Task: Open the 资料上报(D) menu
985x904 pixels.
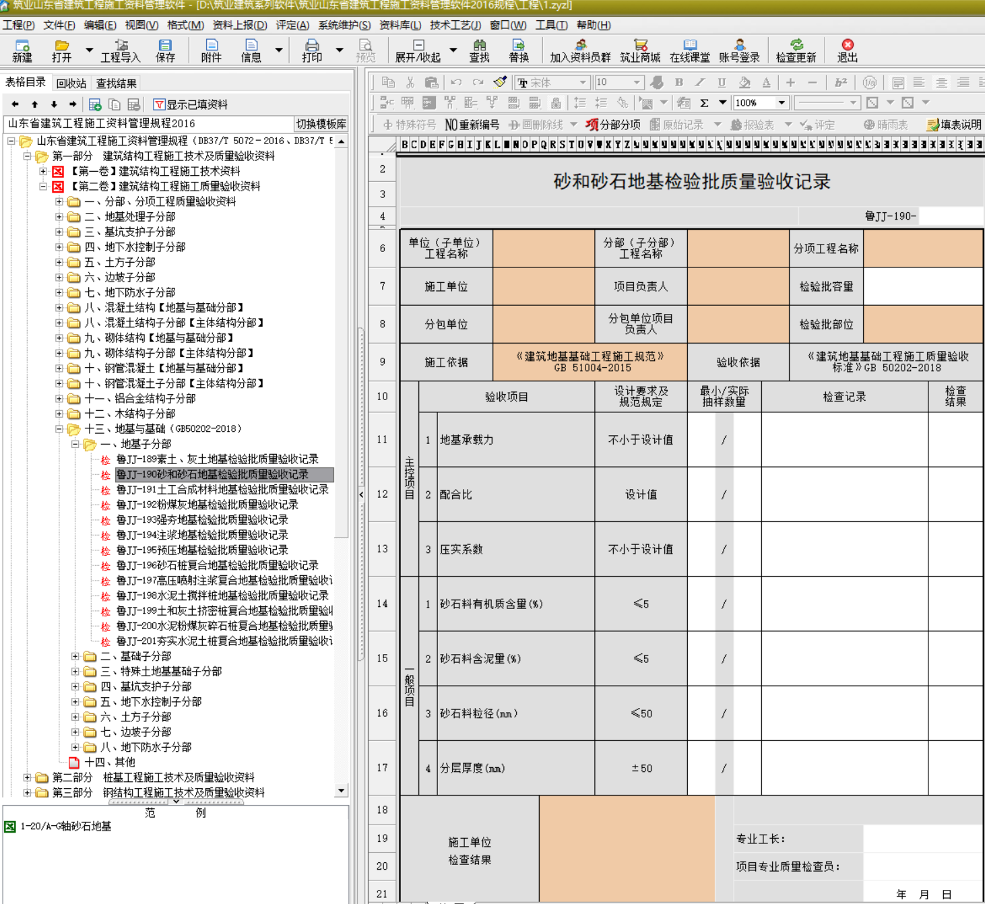Action: coord(240,25)
